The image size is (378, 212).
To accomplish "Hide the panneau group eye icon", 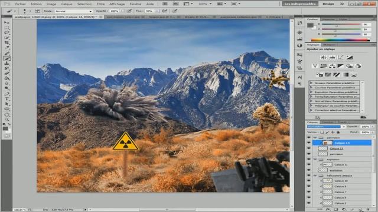I will tap(309, 137).
